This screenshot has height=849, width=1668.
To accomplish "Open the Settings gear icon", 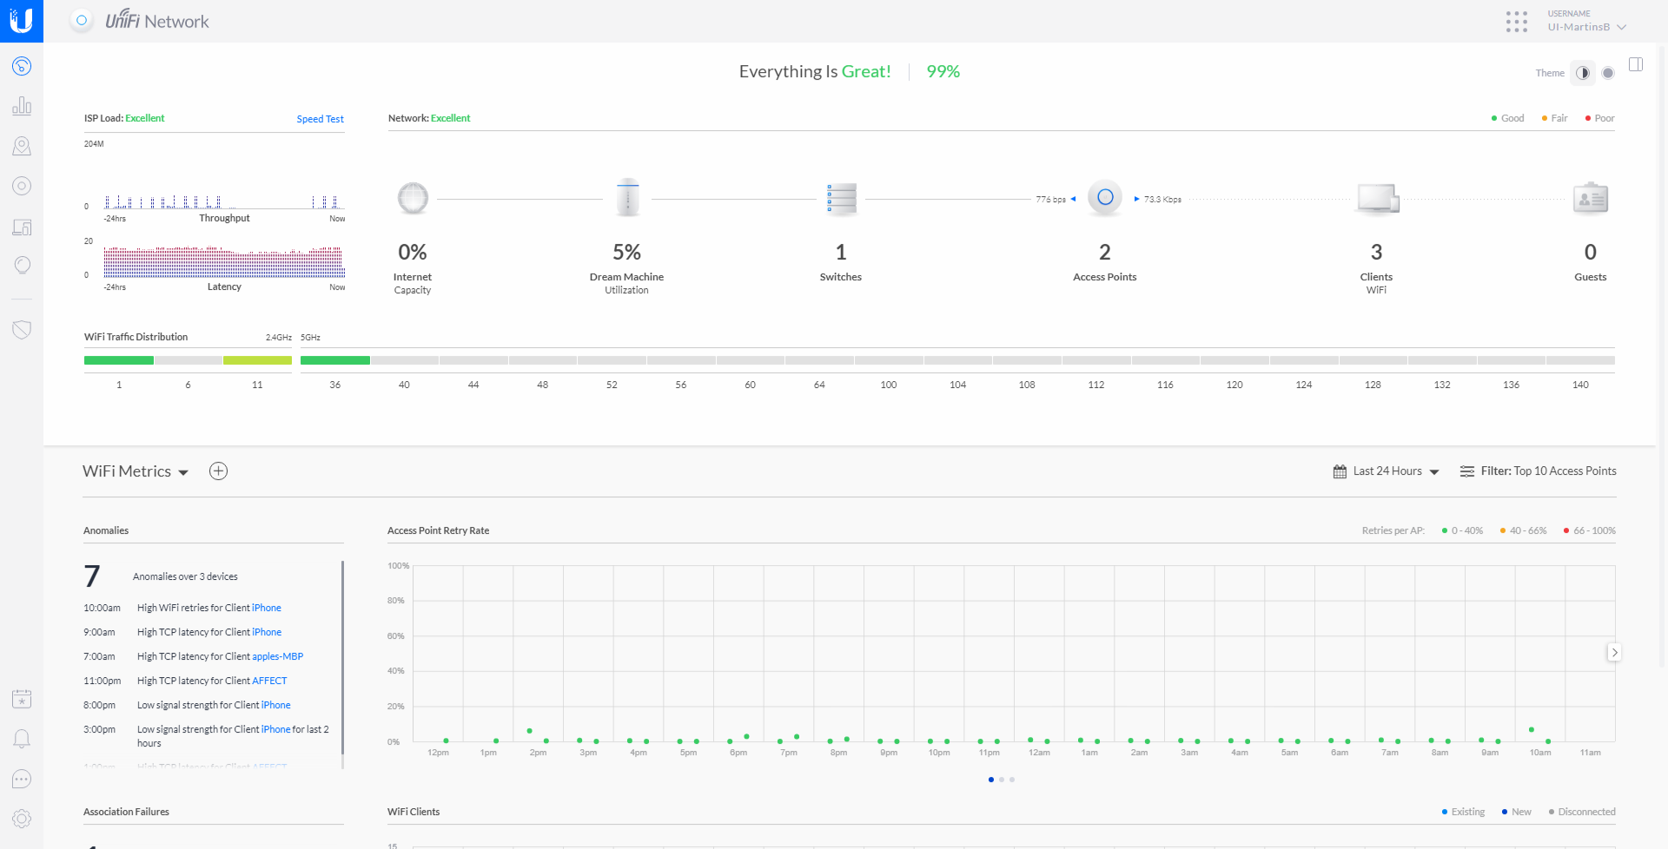I will point(22,819).
